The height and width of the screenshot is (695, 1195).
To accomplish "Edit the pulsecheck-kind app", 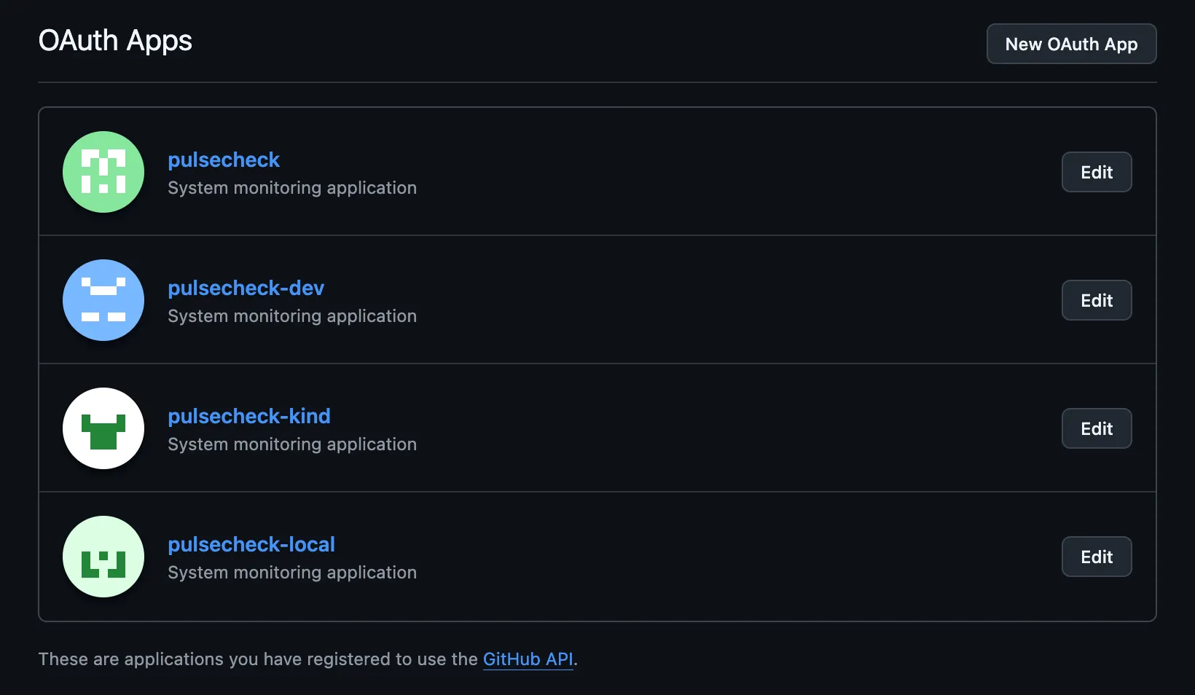I will coord(1097,428).
